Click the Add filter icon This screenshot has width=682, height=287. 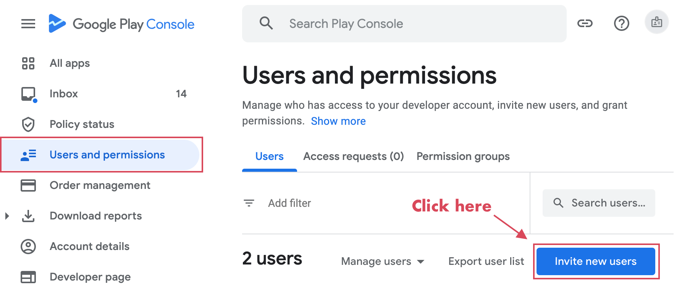click(x=249, y=203)
